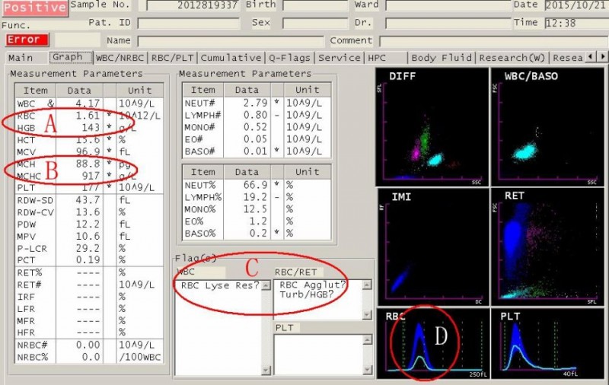Open the RET scattergram
The height and width of the screenshot is (385, 609).
[x=547, y=247]
